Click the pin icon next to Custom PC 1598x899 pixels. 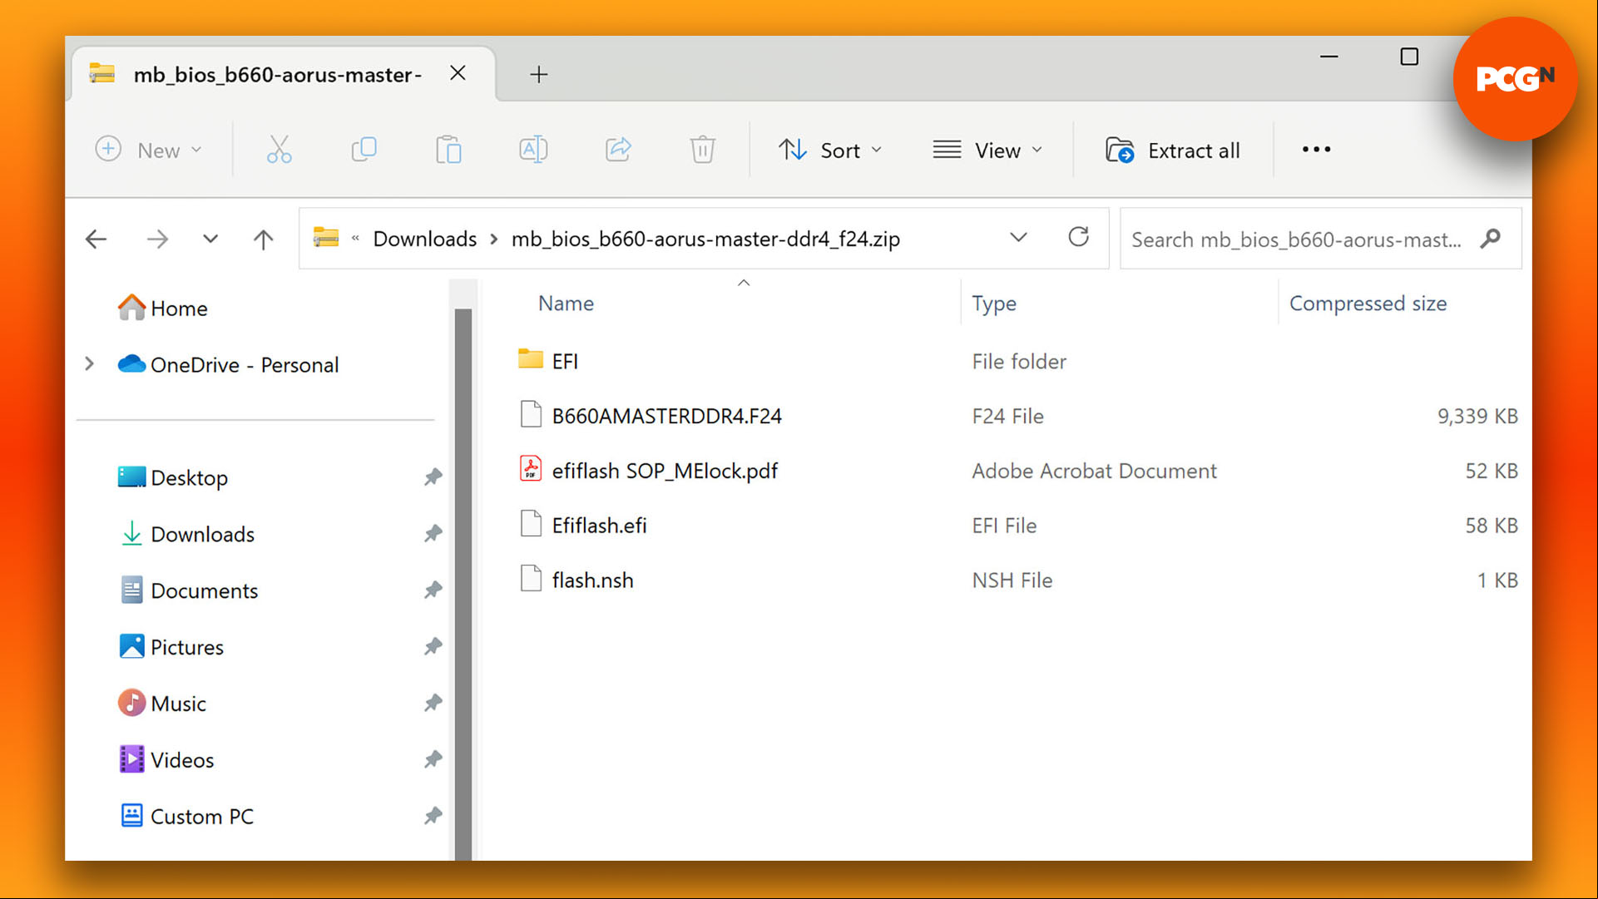[x=433, y=817]
